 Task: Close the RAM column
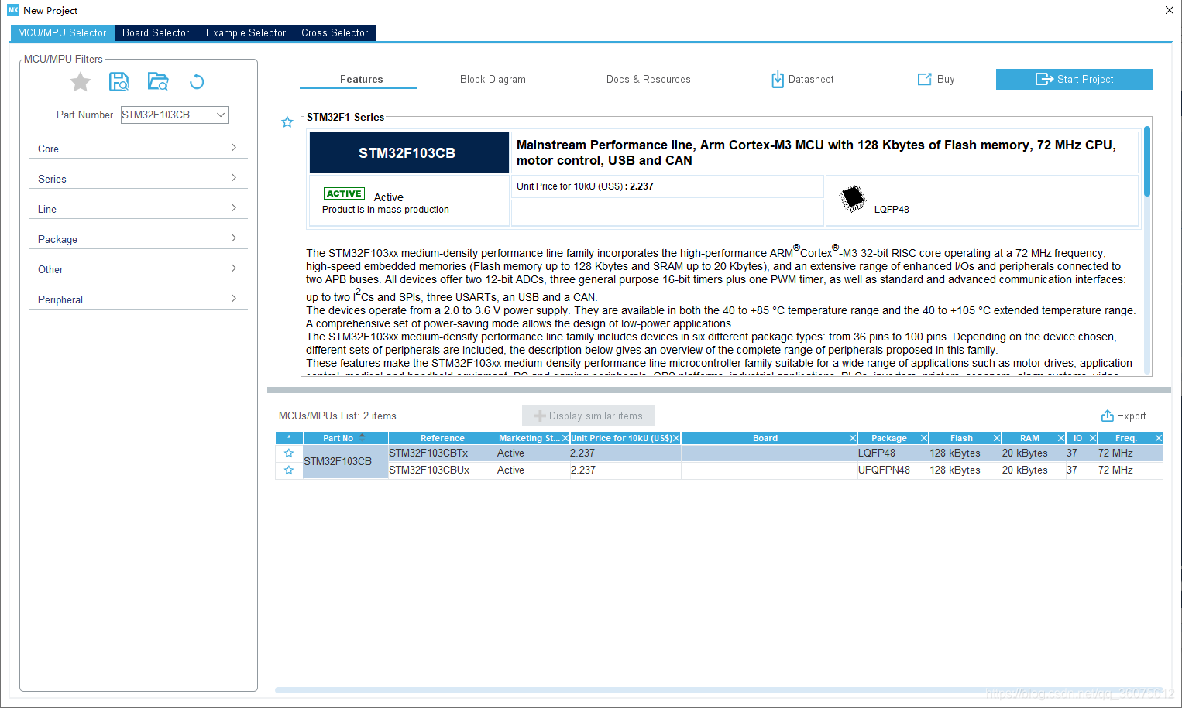(x=1061, y=438)
